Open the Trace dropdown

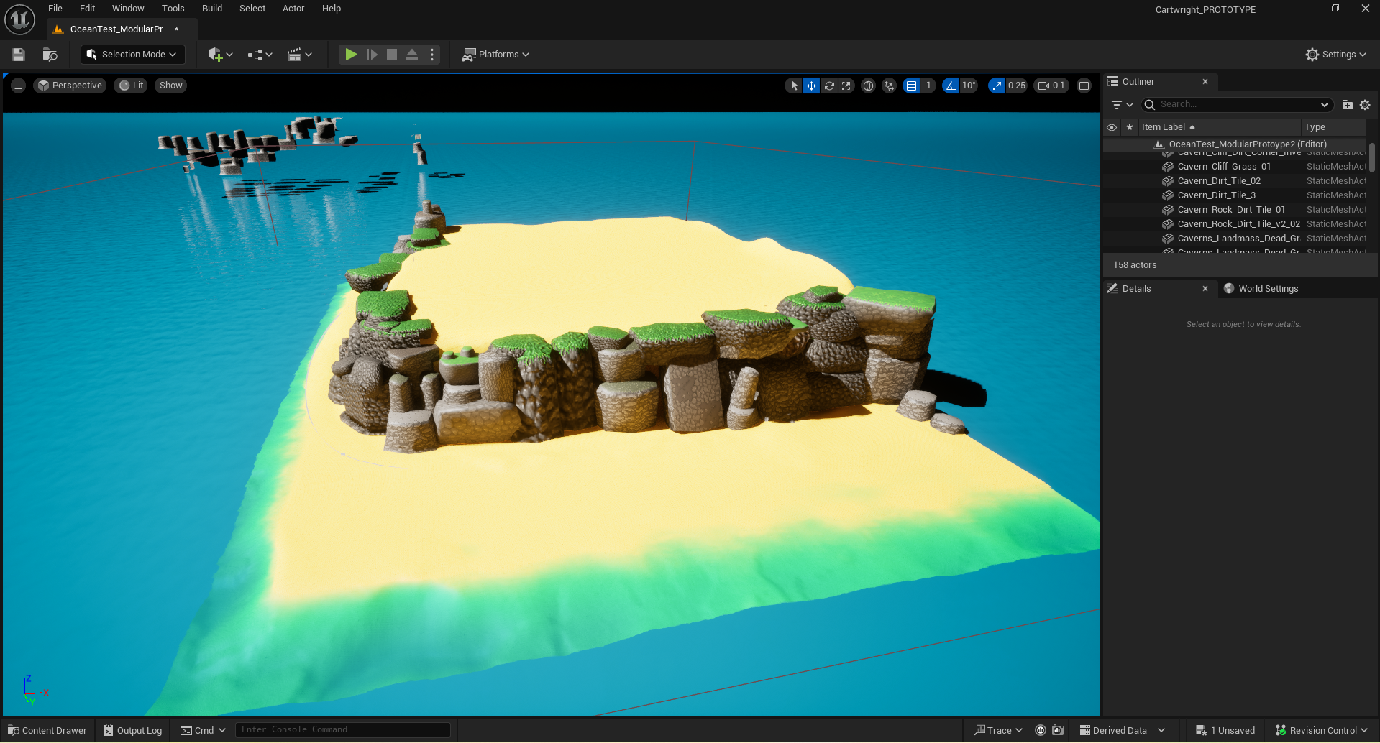(998, 731)
